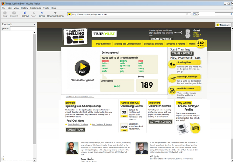Open the For Students & Parents link
The width and height of the screenshot is (233, 162).
tap(102, 124)
